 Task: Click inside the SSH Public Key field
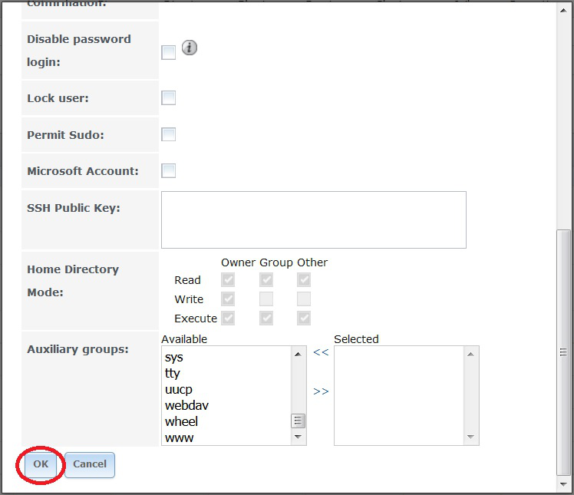(313, 219)
